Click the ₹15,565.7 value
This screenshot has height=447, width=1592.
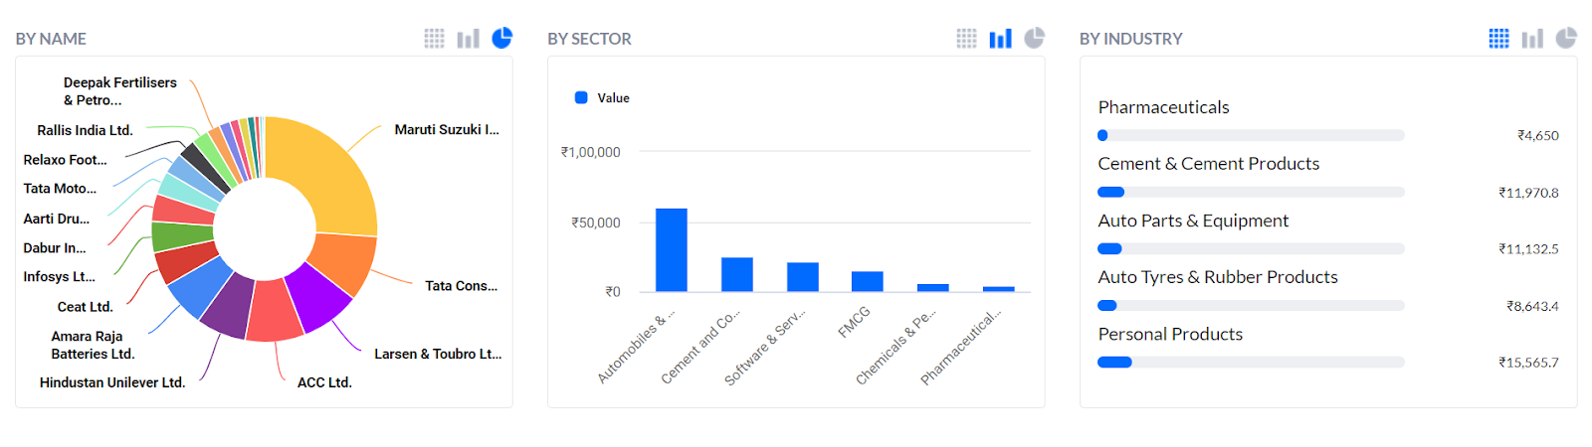click(1528, 363)
